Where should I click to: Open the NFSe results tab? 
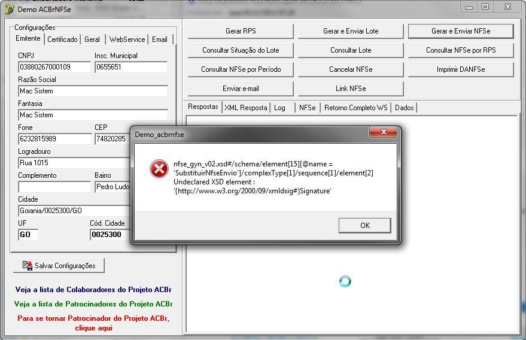[x=307, y=108]
